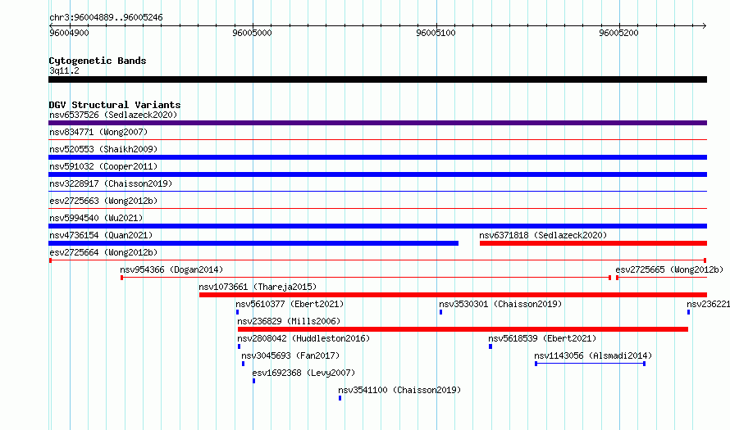Click the blue line under nsv1143056

point(590,364)
